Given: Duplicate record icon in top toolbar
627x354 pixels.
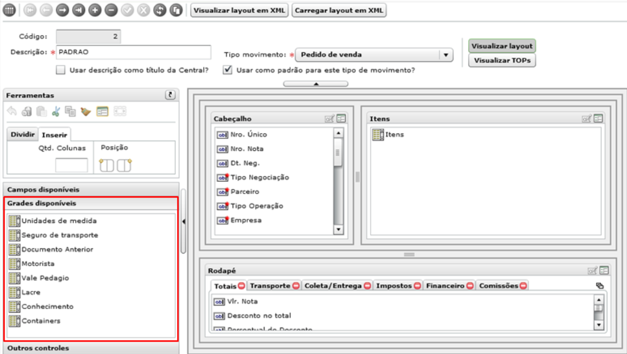Looking at the screenshot, I should click(x=176, y=10).
